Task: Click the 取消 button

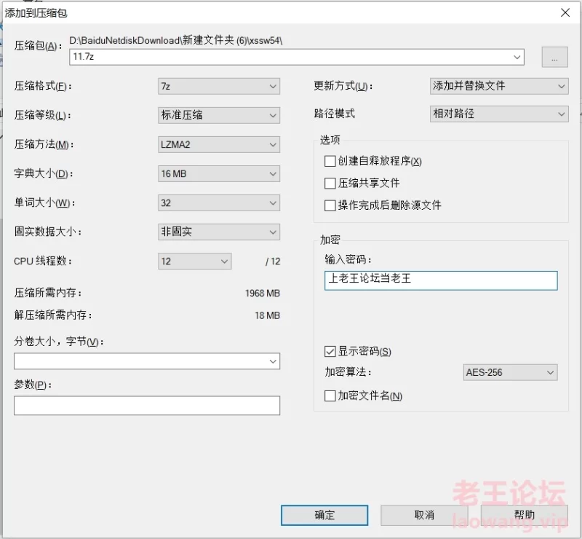Action: 424,515
